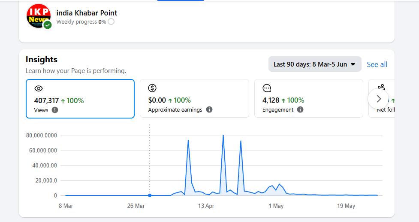Click the info icon next to Views
This screenshot has height=222, width=419.
coord(55,110)
